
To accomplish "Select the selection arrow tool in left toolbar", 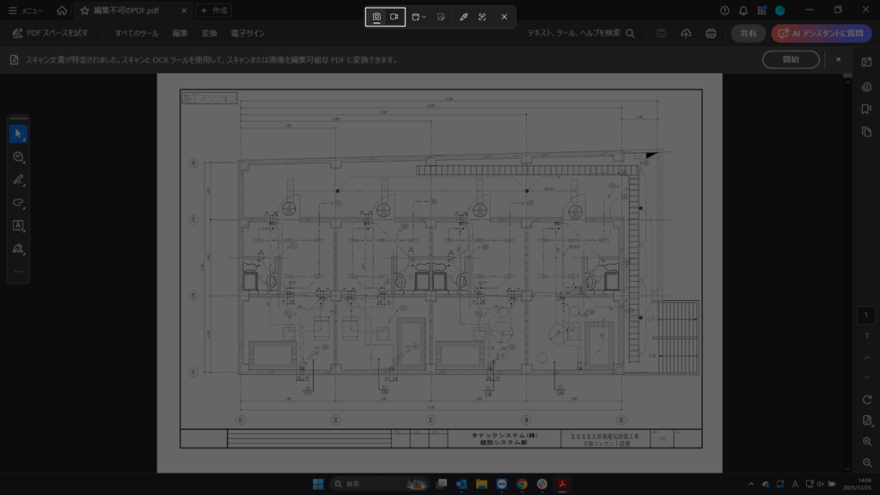I will point(19,133).
